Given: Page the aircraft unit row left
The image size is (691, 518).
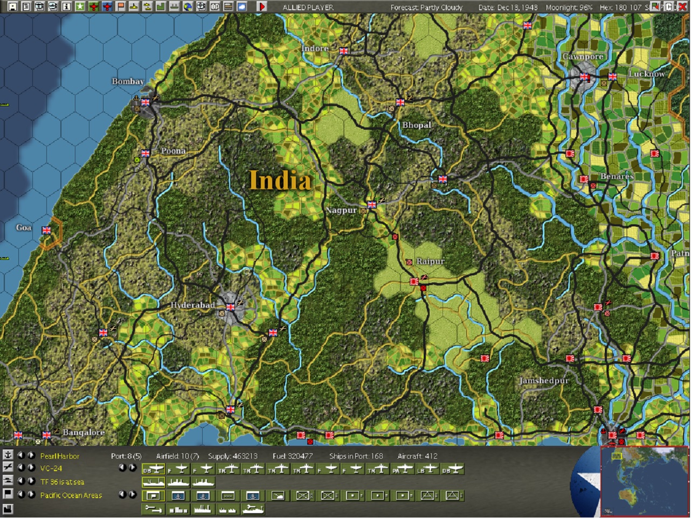Looking at the screenshot, I should click(122, 468).
